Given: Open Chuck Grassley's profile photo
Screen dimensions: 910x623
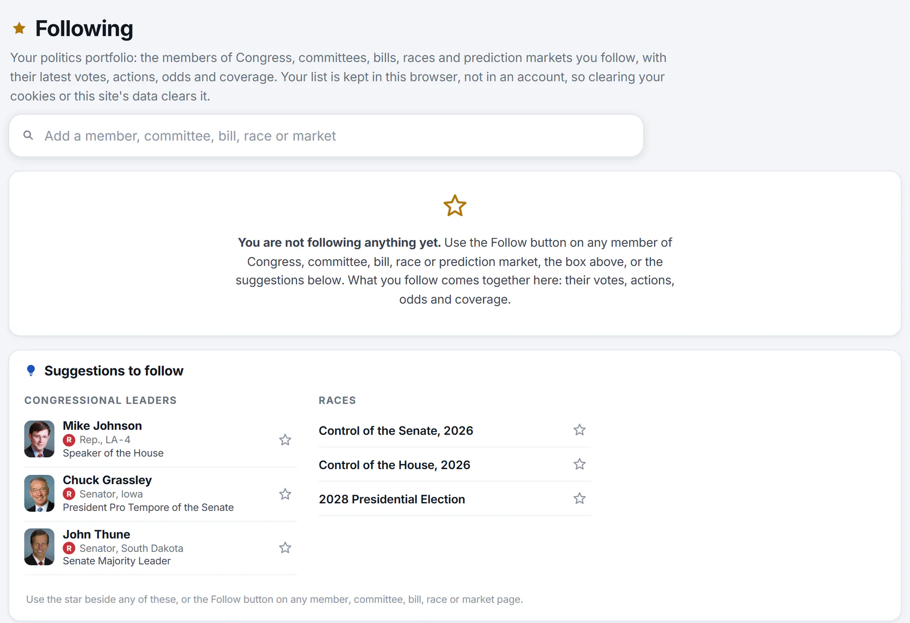Looking at the screenshot, I should coord(39,493).
